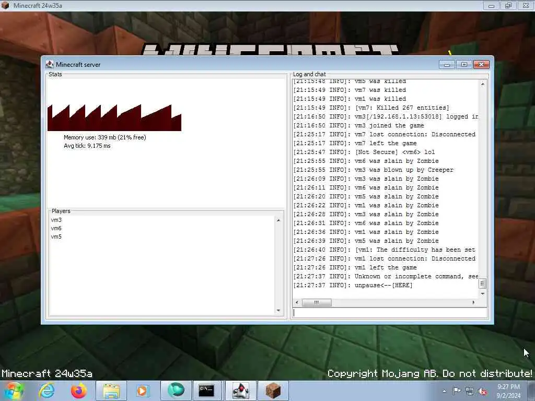Open Windows Media Player taskbar icon
Image resolution: width=535 pixels, height=401 pixels.
(x=142, y=391)
